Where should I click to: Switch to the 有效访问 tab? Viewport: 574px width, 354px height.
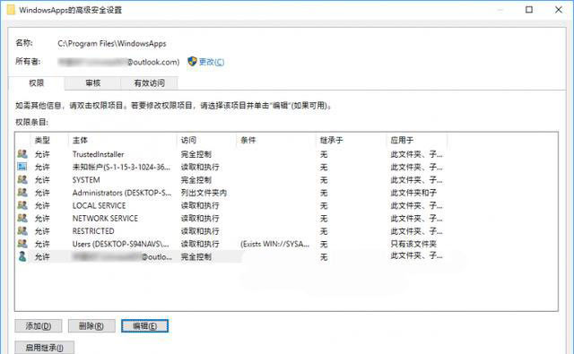[x=150, y=83]
